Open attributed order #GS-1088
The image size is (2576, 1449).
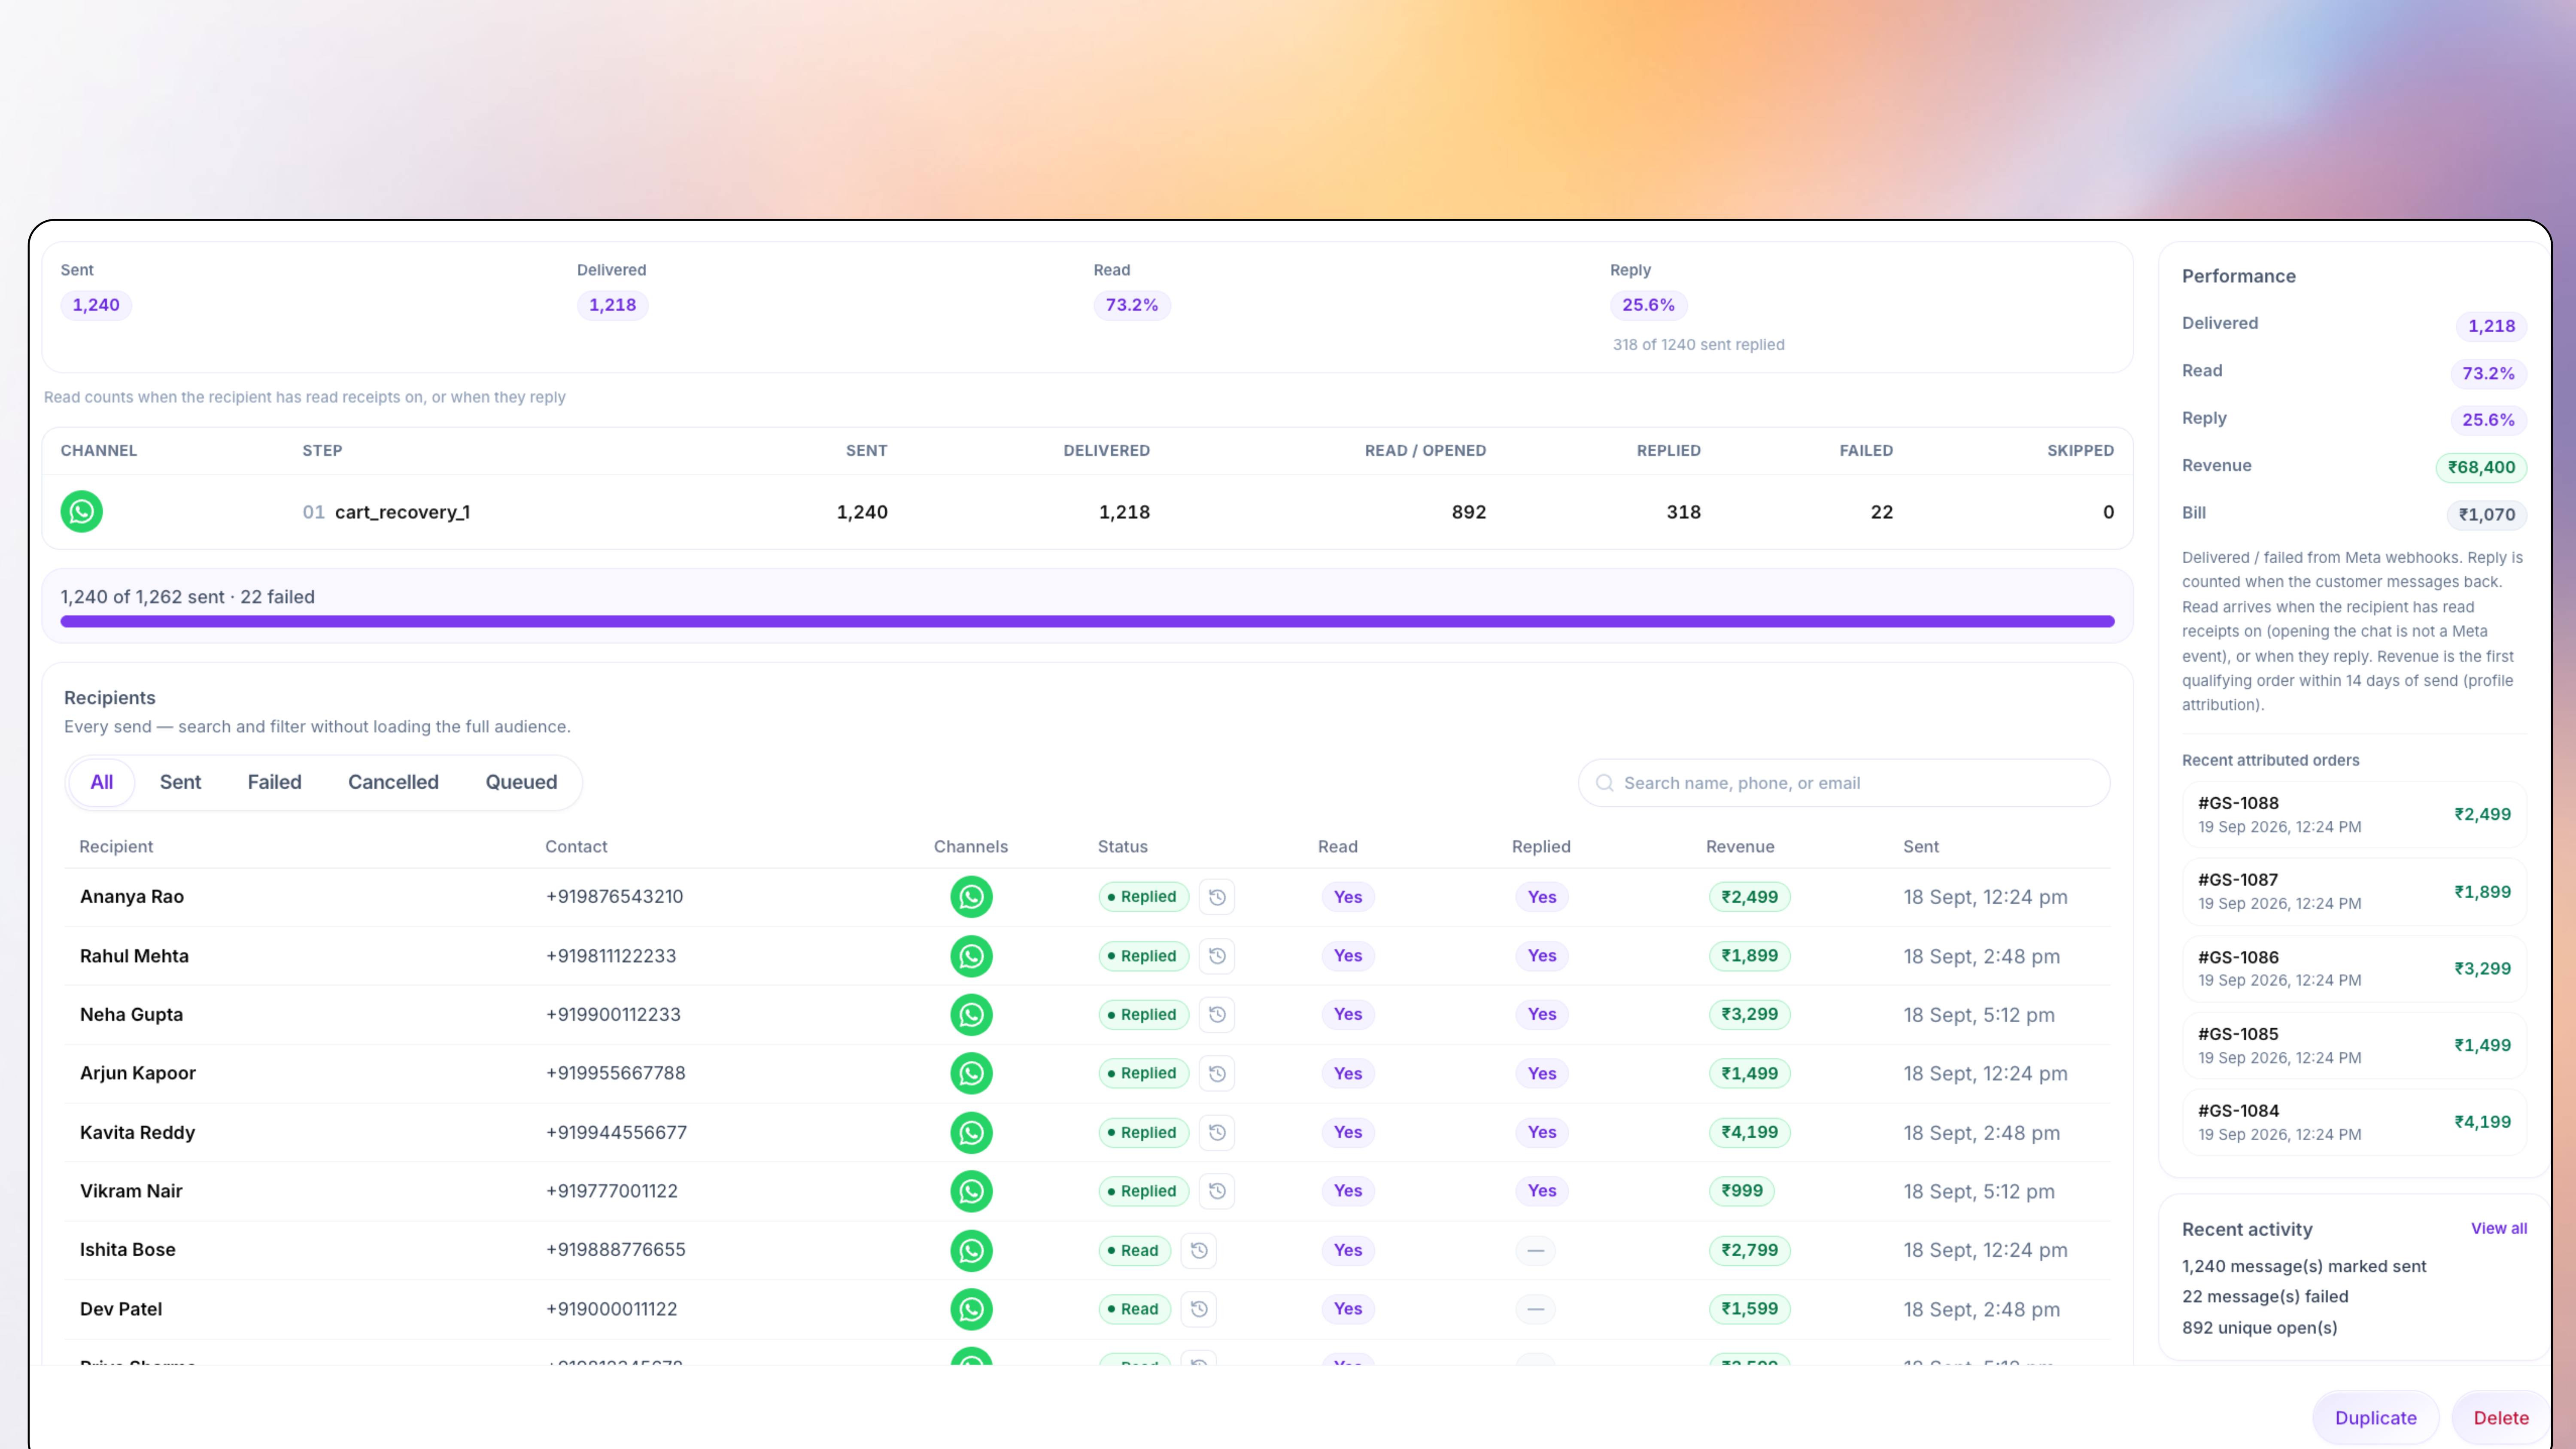2354,814
